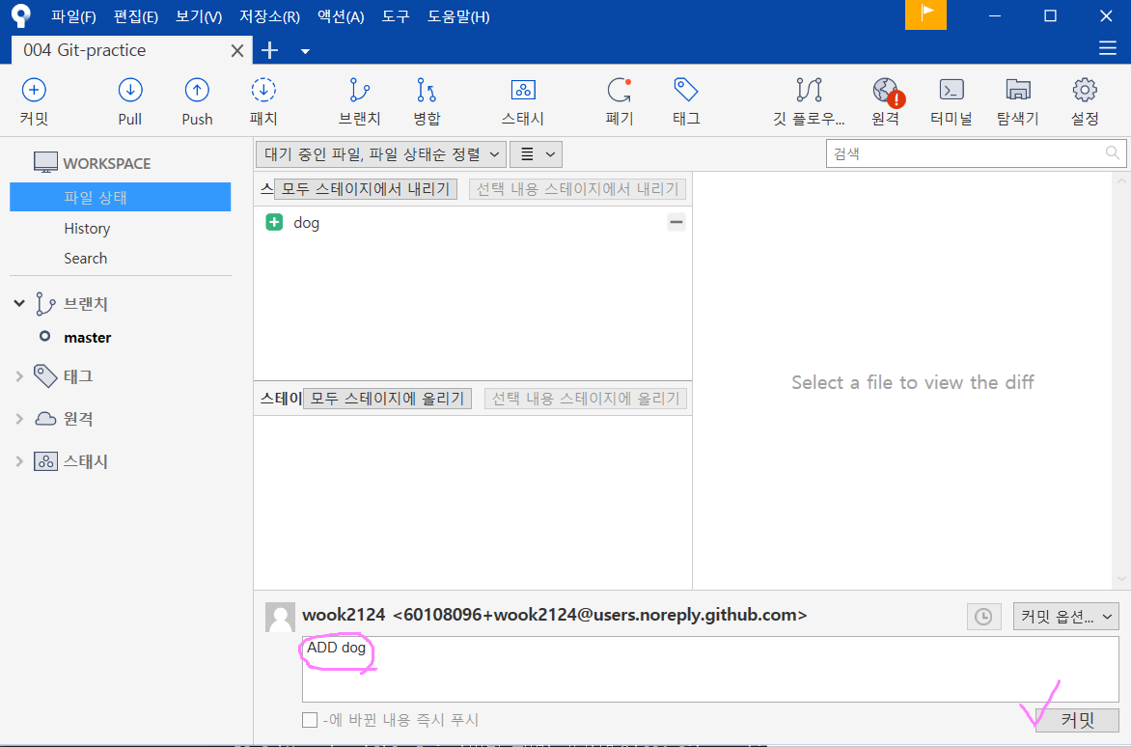The image size is (1131, 747).
Task: Open the commit options (커밋 옵션) dropdown
Action: tap(1066, 617)
